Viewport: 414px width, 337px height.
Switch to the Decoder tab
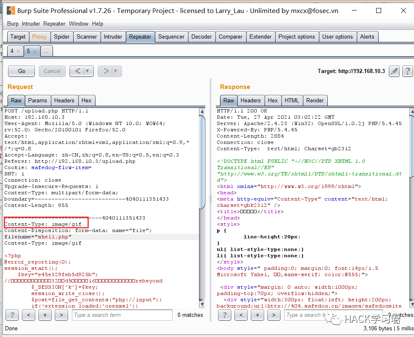202,37
